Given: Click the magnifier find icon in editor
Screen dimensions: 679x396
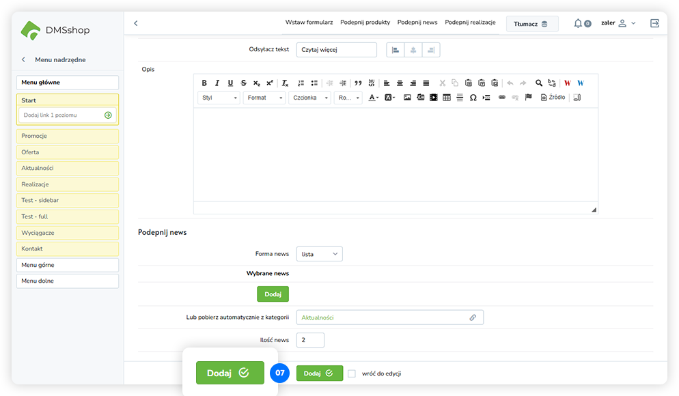Looking at the screenshot, I should (539, 83).
